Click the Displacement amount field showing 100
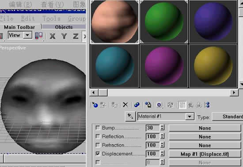The width and height of the screenshot is (243, 167). [x=152, y=153]
